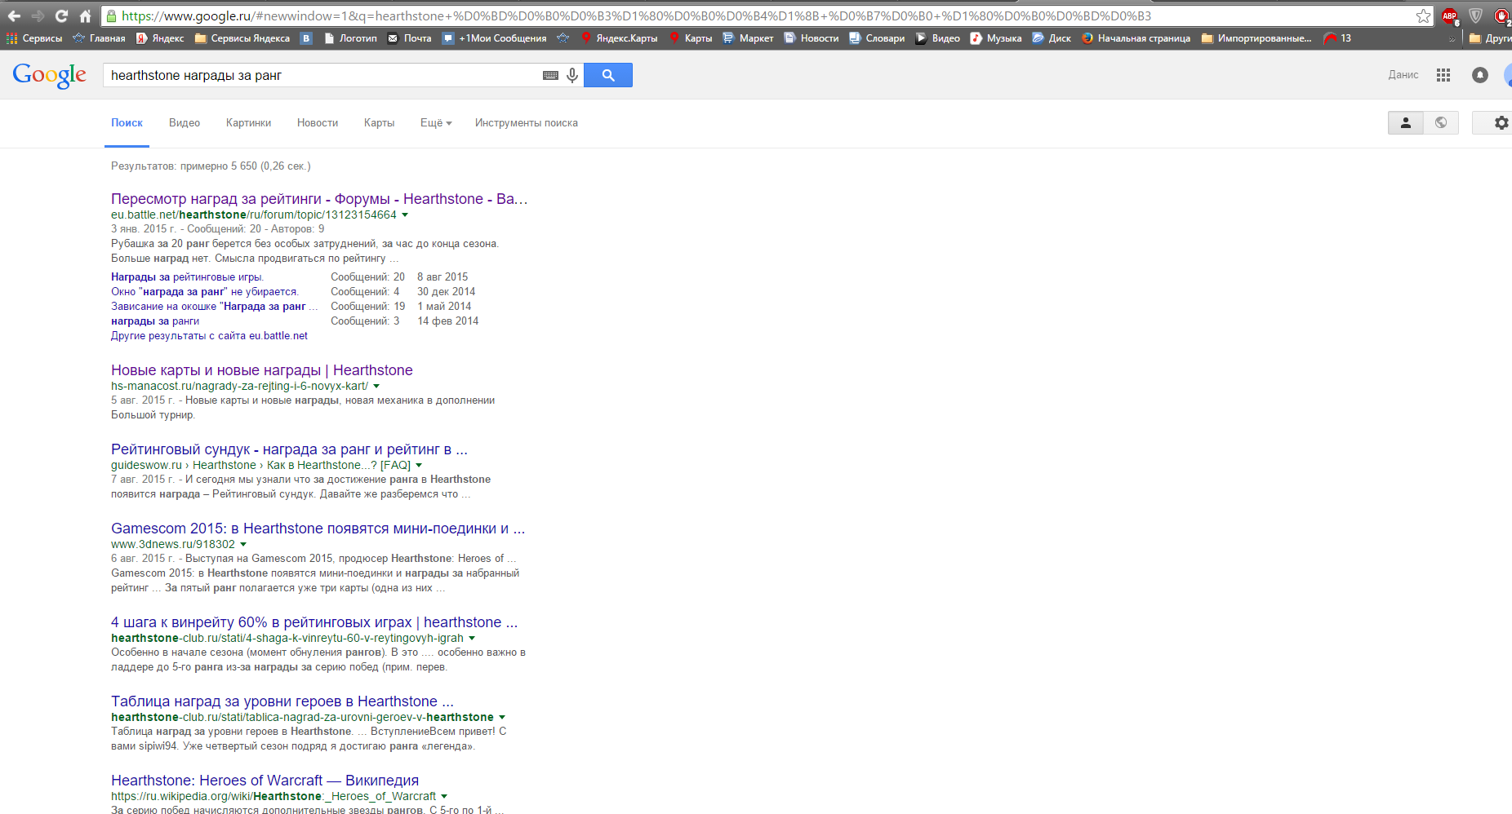Open the Ещё dropdown menu
The height and width of the screenshot is (814, 1512).
(x=436, y=123)
